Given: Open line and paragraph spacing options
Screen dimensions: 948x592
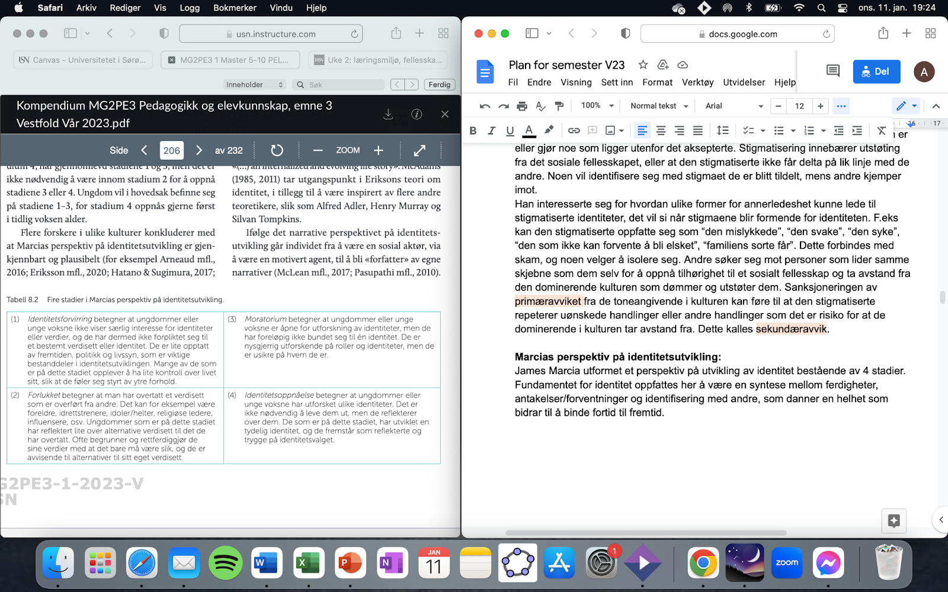Looking at the screenshot, I should pos(723,130).
